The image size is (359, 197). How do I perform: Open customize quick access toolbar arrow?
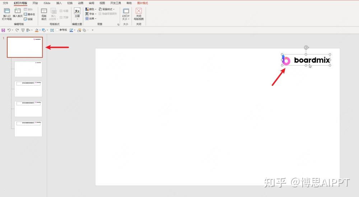[93, 30]
